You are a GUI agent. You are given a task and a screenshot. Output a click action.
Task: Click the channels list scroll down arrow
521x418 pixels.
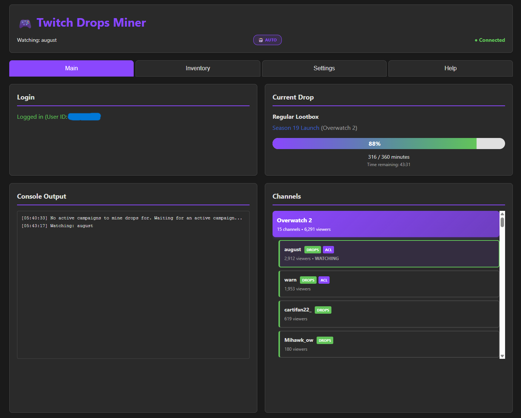[x=502, y=356]
